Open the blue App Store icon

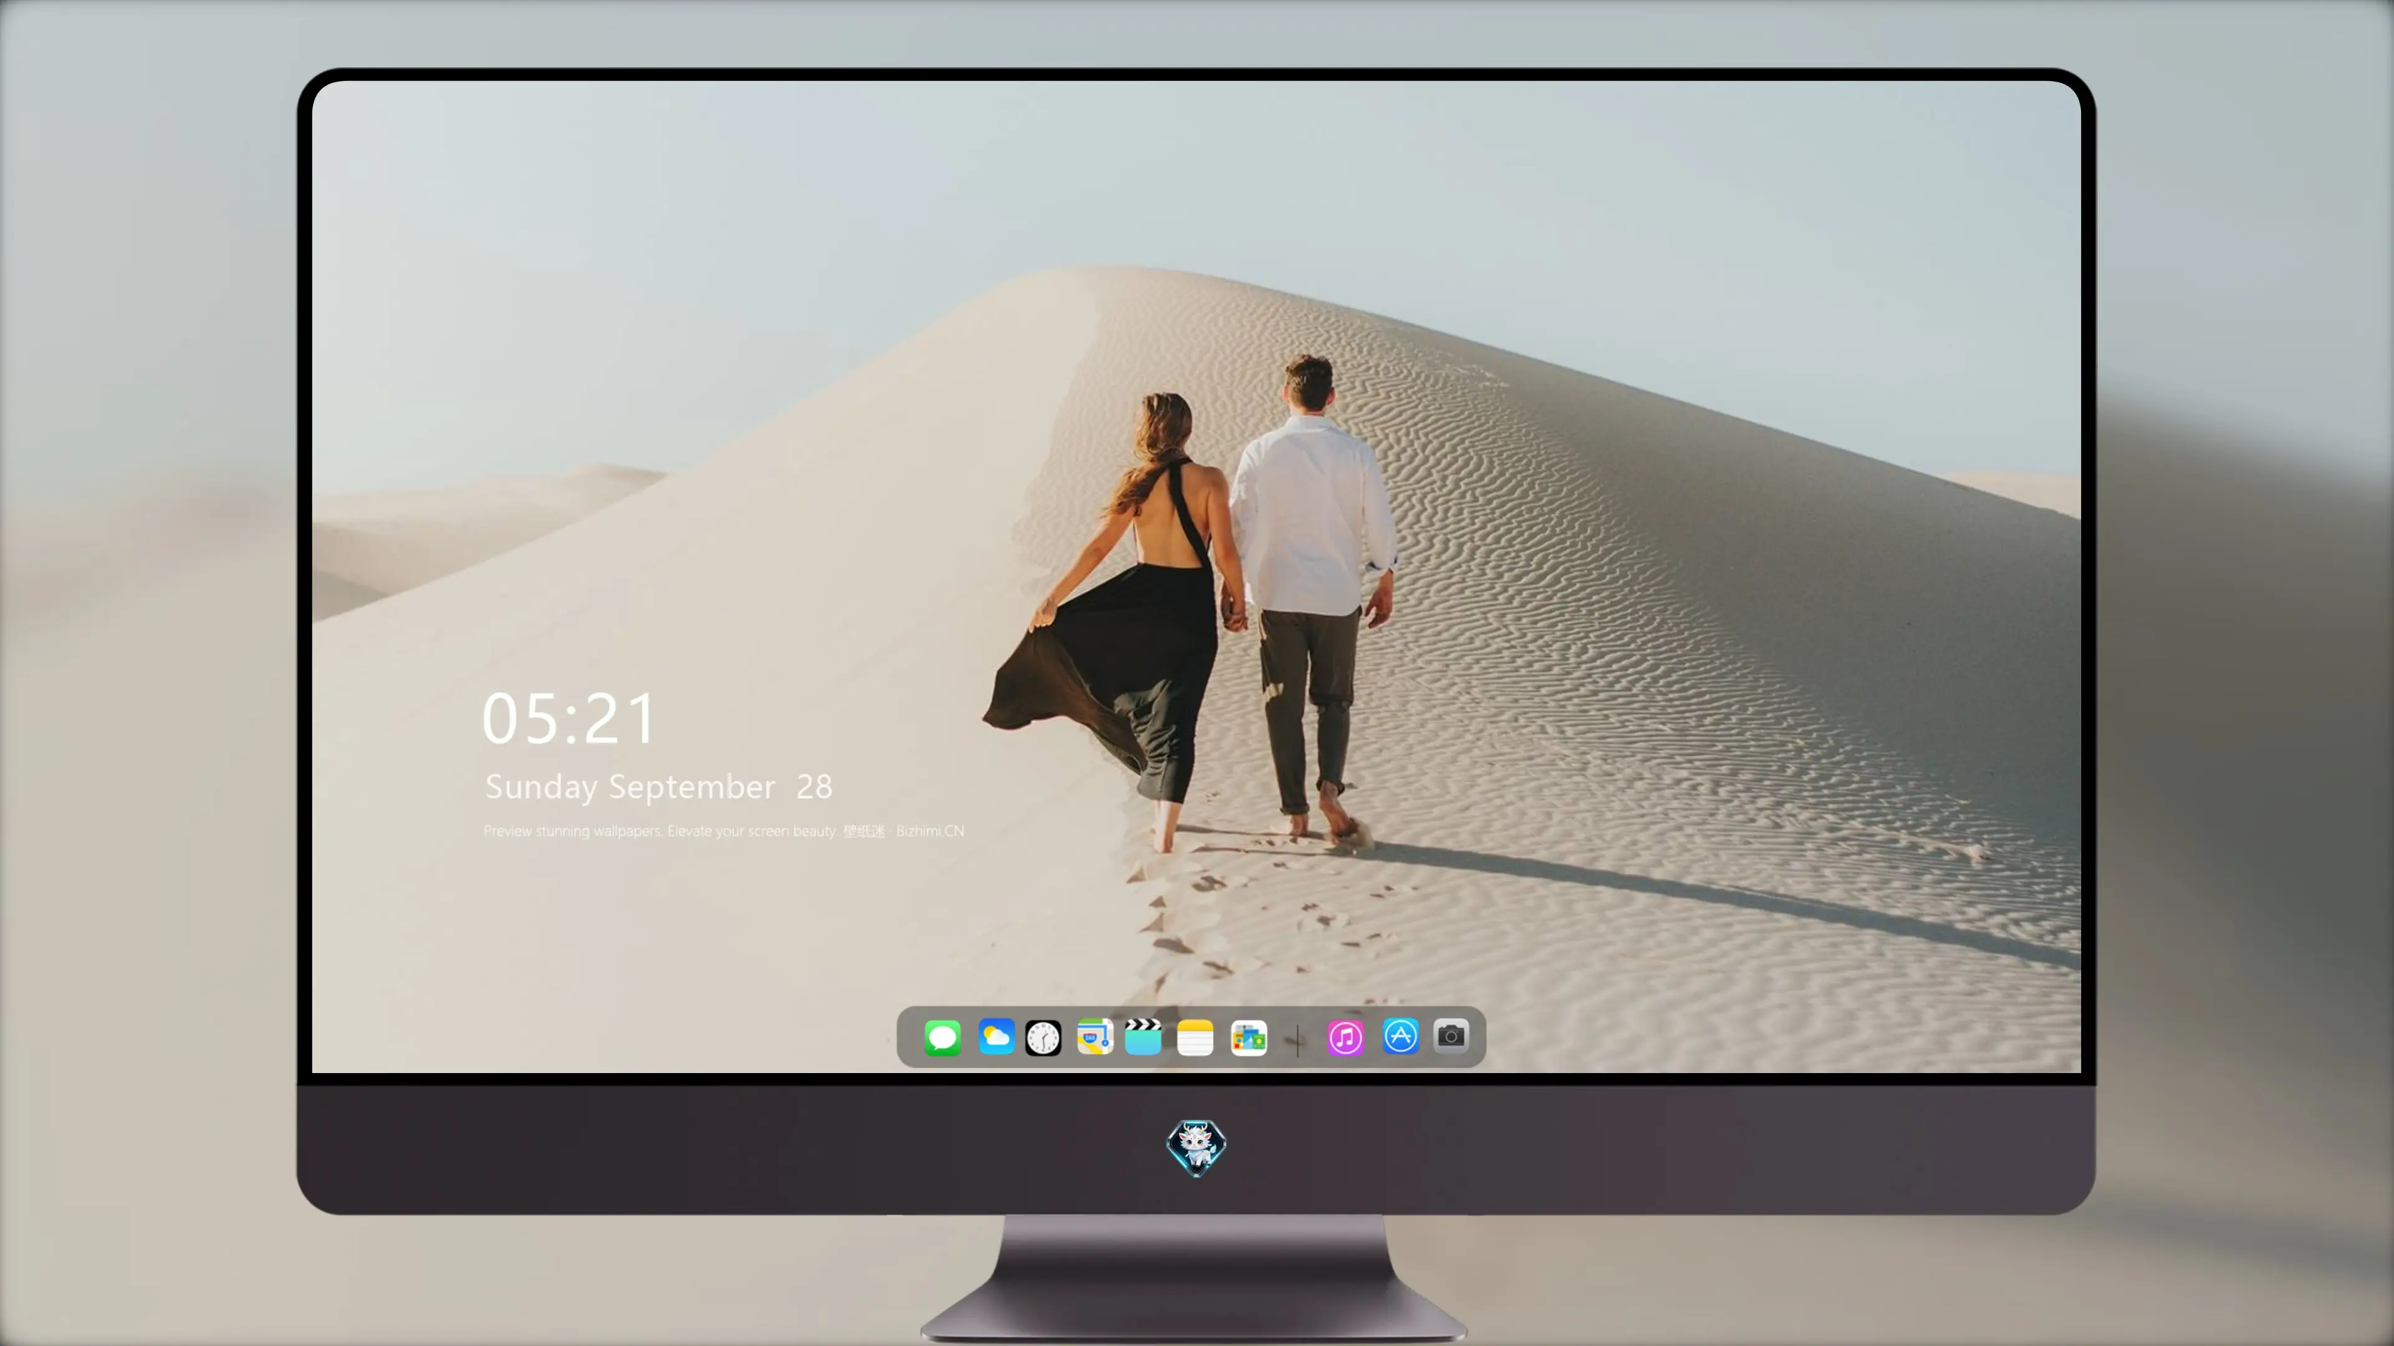click(1400, 1036)
